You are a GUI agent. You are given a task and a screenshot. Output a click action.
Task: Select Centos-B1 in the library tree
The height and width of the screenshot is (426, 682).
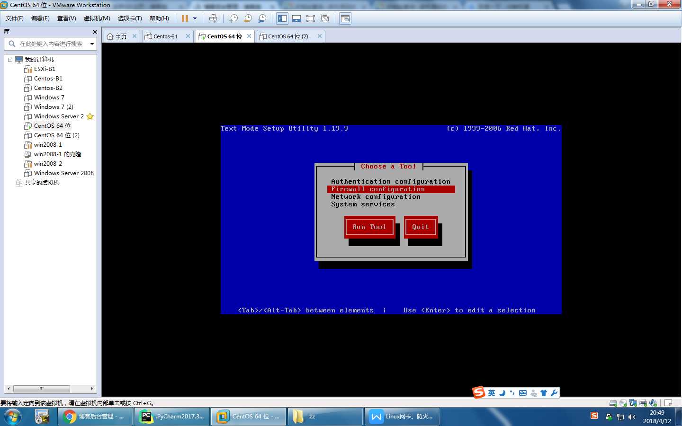click(x=48, y=79)
